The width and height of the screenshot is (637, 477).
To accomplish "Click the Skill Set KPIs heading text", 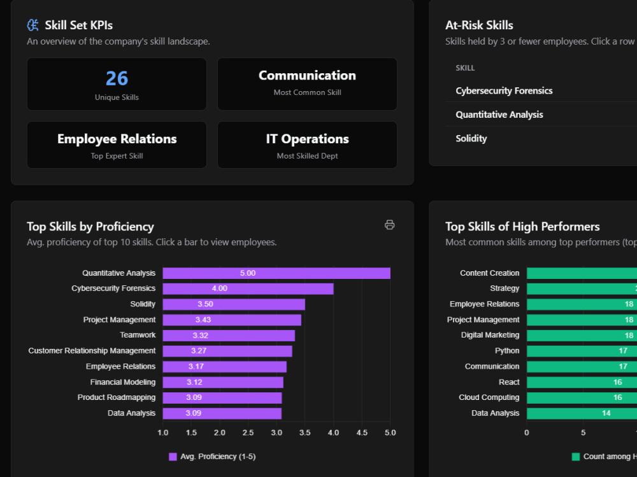I will tap(79, 25).
